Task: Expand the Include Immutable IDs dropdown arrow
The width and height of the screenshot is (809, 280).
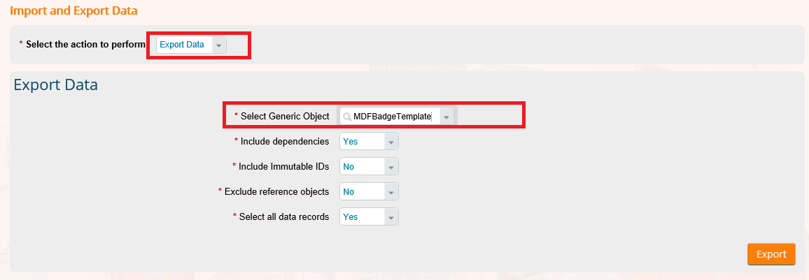Action: click(x=391, y=167)
